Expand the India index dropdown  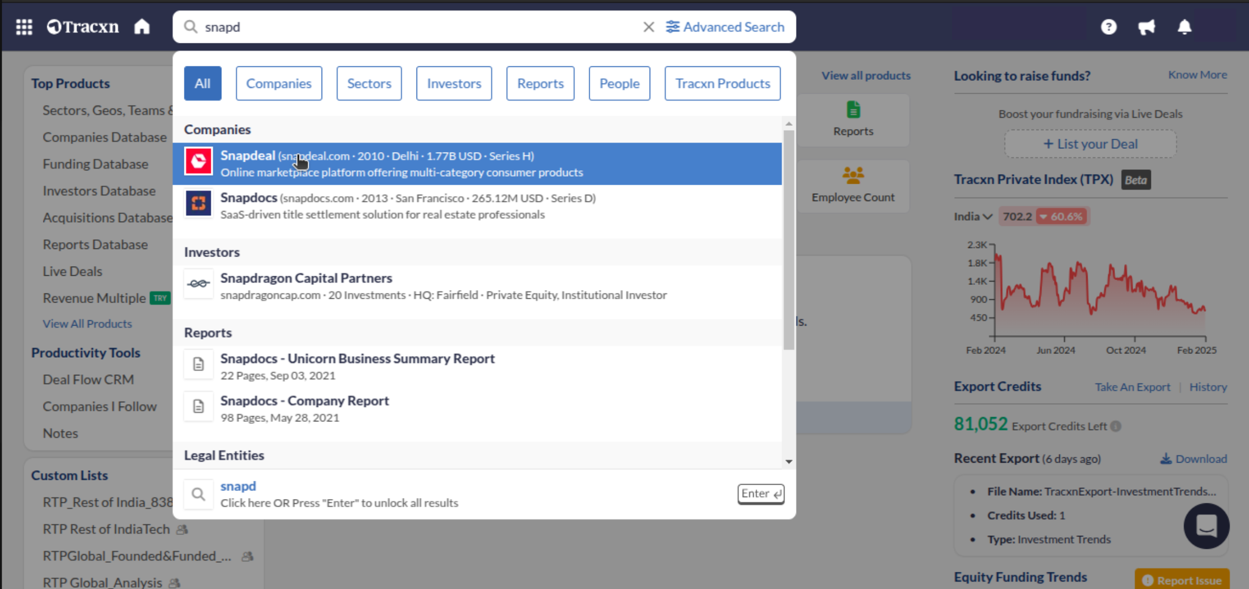(x=973, y=216)
